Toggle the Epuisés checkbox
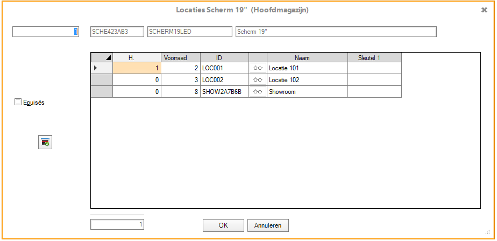497x241 pixels. click(x=18, y=103)
